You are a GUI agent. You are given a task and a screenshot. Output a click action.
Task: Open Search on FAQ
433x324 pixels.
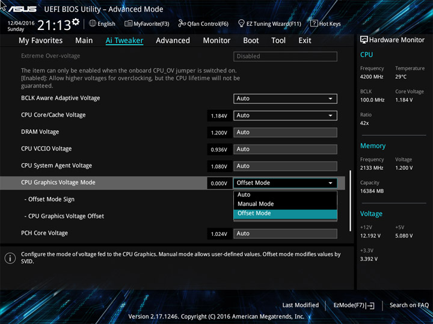[x=409, y=305]
